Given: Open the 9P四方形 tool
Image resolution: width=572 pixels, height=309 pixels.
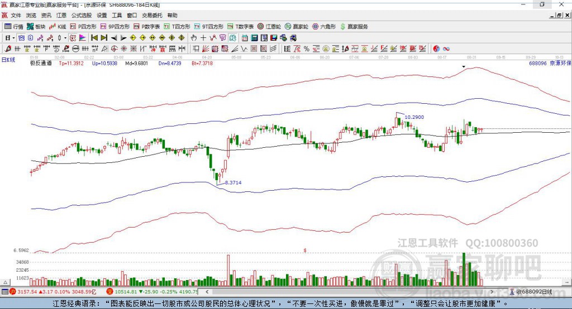Looking at the screenshot, I should point(115,27).
